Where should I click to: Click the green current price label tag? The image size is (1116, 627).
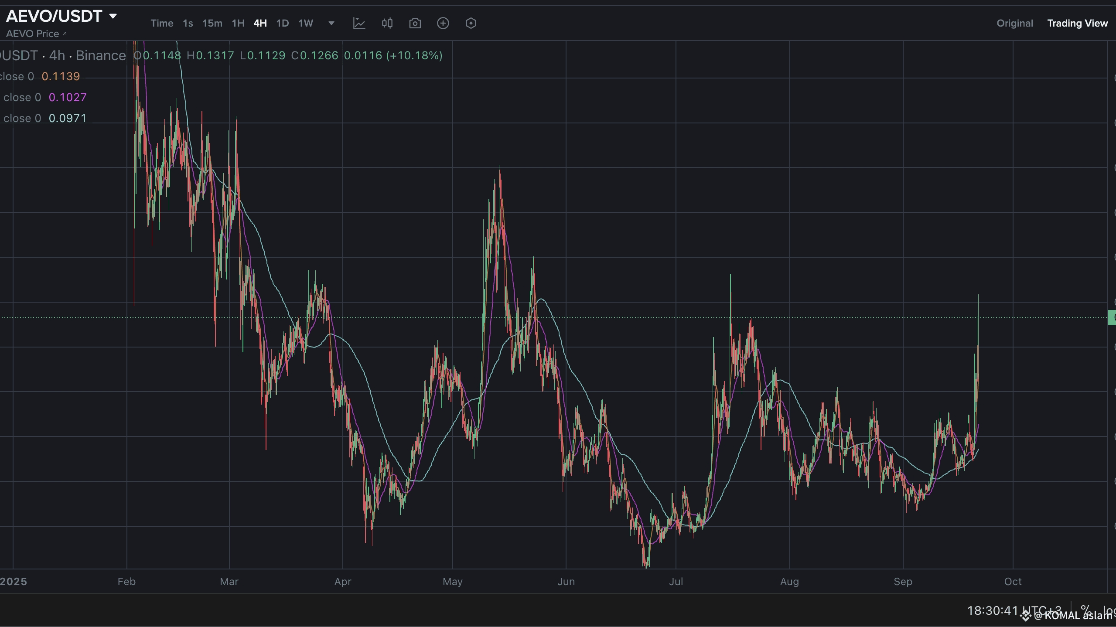pyautogui.click(x=1112, y=317)
